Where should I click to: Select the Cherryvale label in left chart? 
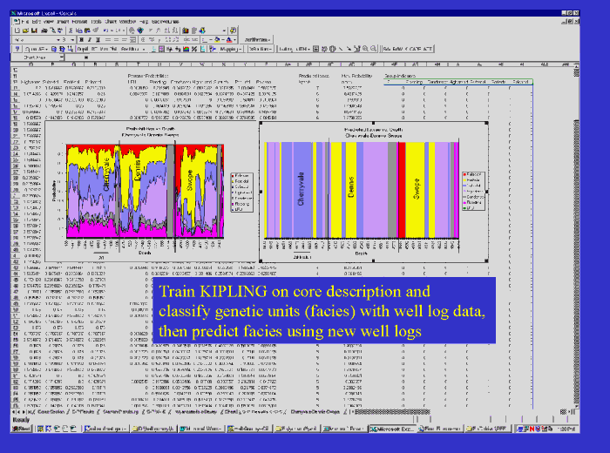(106, 173)
